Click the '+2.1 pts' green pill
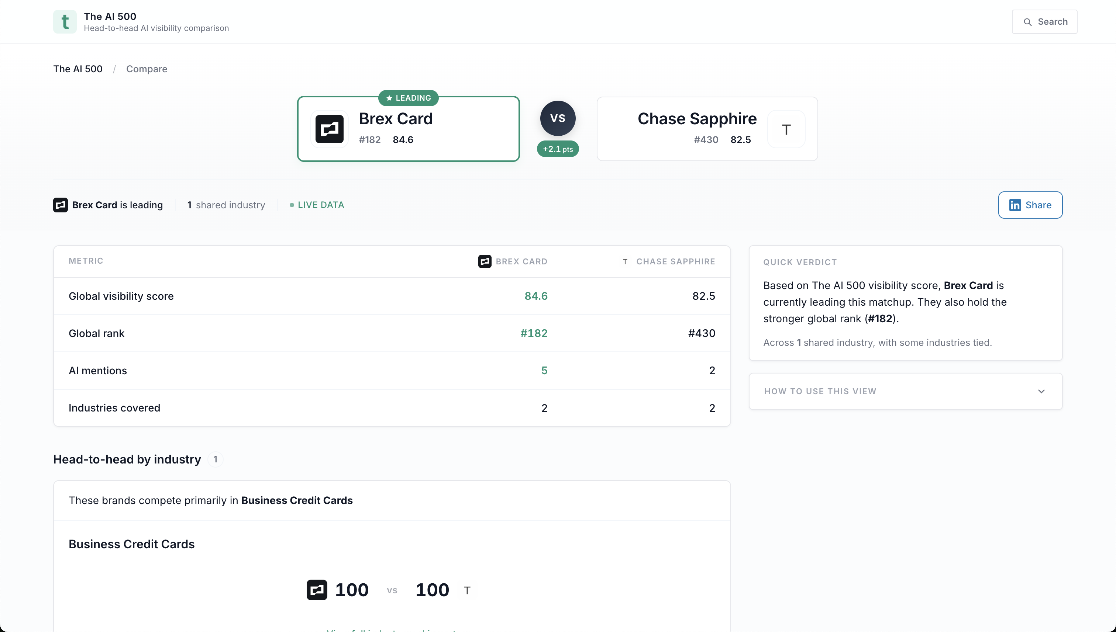 point(557,149)
